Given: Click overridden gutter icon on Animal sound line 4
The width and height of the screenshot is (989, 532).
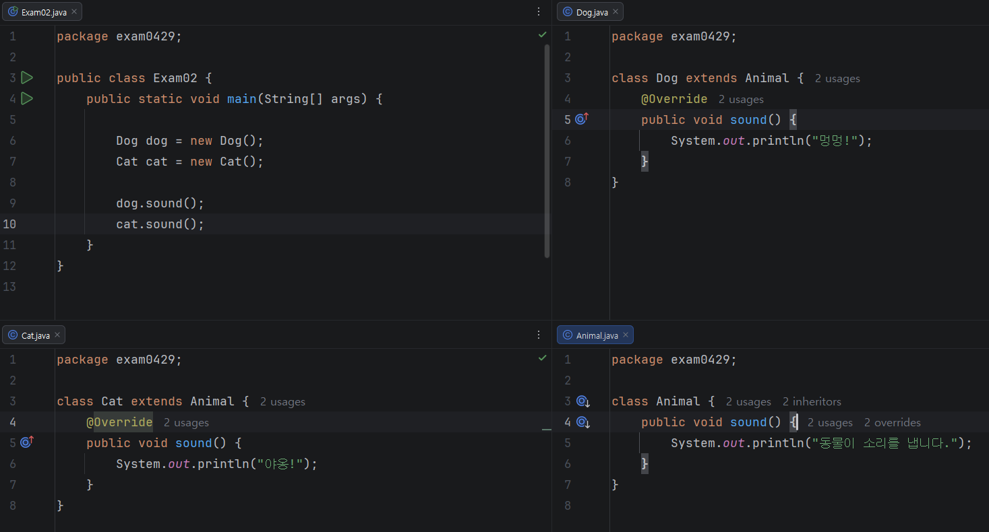Looking at the screenshot, I should click(583, 422).
